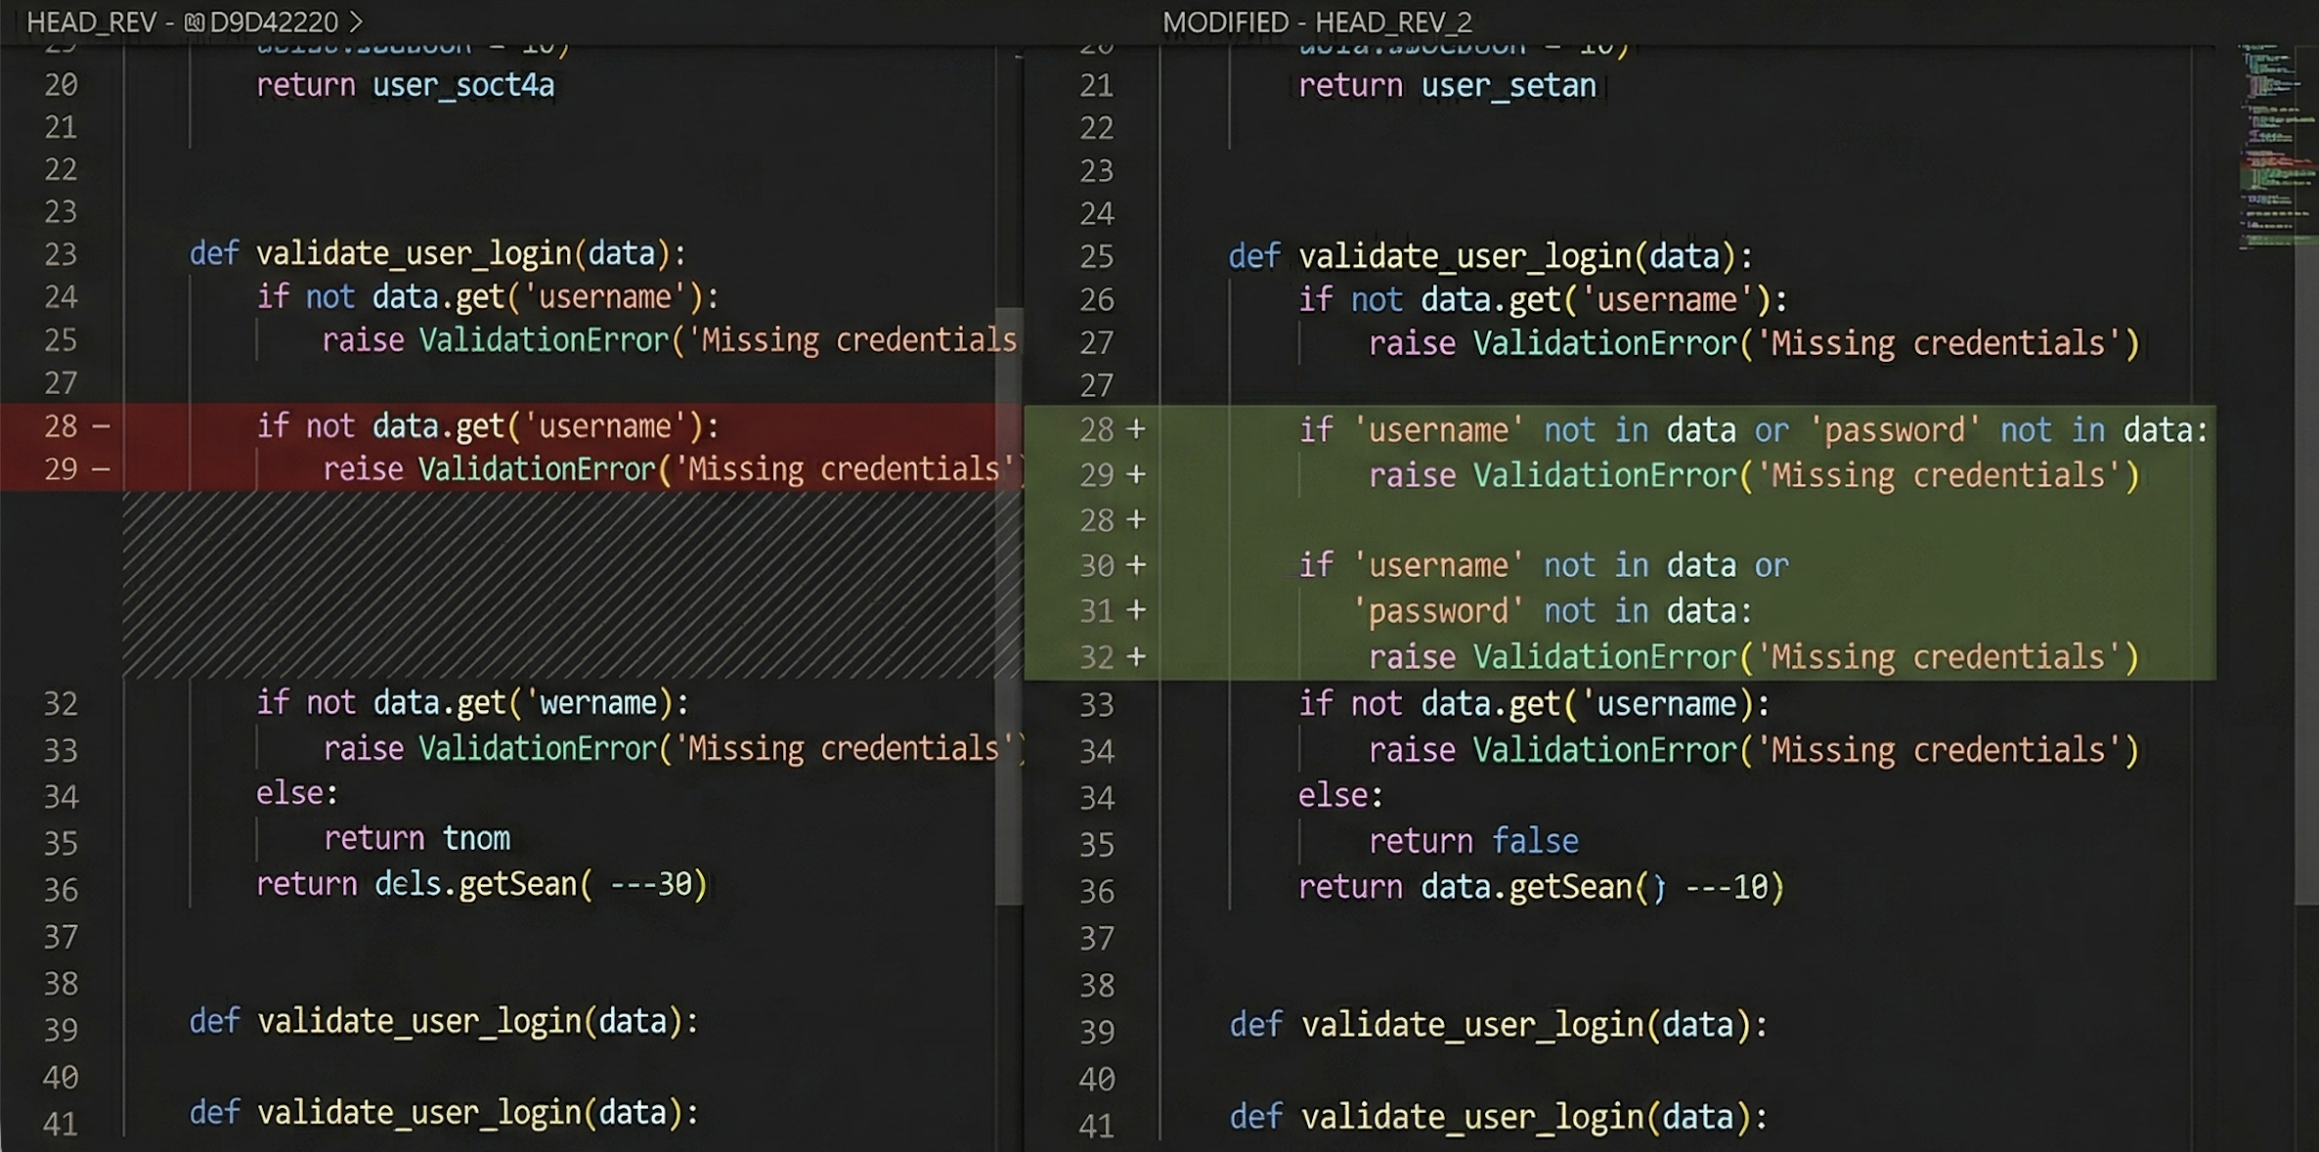
Task: Click the plus marker on added line 32
Action: pos(1136,655)
